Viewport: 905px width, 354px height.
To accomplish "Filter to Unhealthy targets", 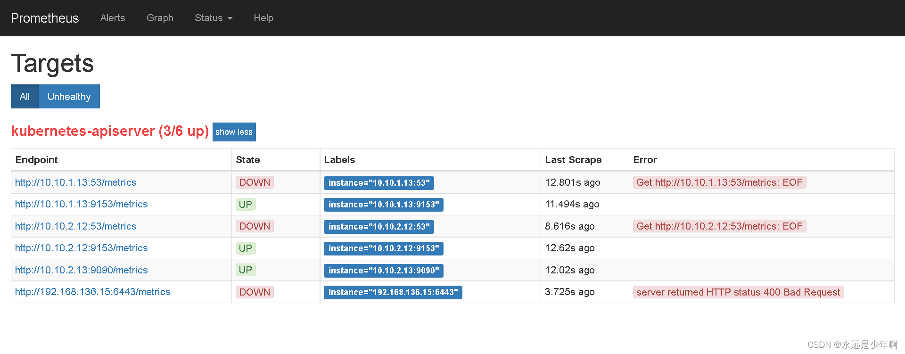I will pos(69,97).
